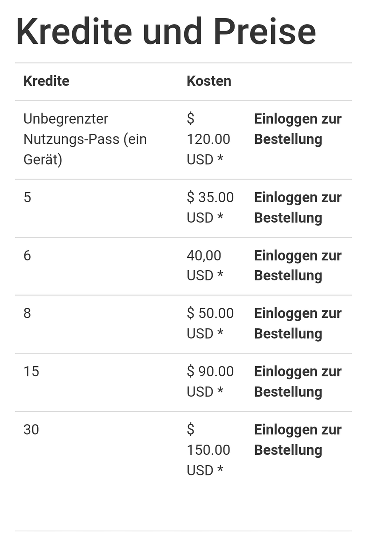Click the Kosten column header

pos(209,81)
